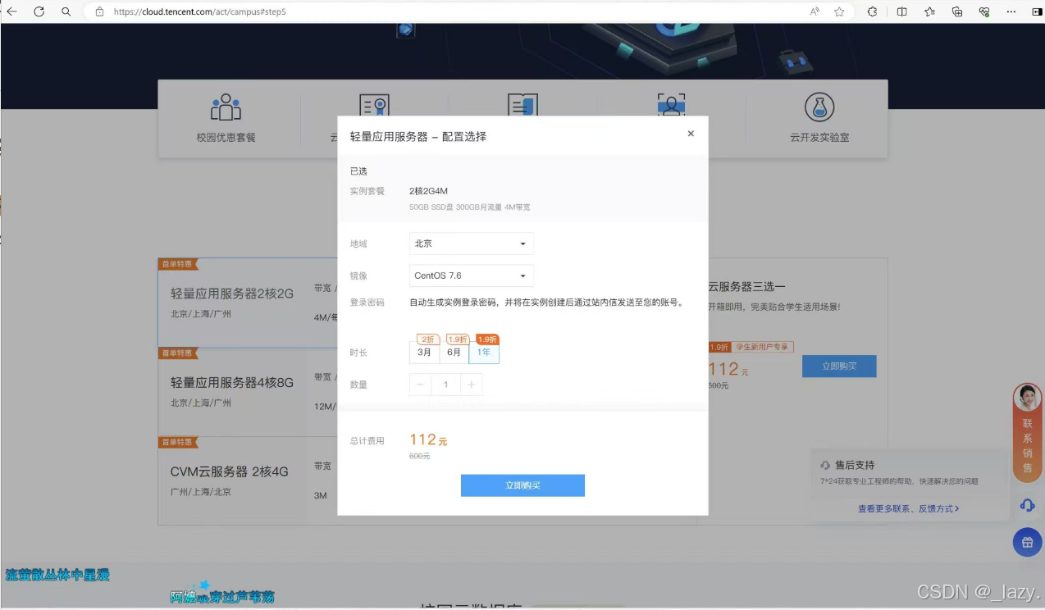1045x610 pixels.
Task: View site info via the lock icon
Action: coord(99,12)
